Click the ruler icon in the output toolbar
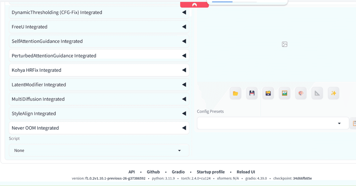This screenshot has height=186, width=356. (x=317, y=93)
